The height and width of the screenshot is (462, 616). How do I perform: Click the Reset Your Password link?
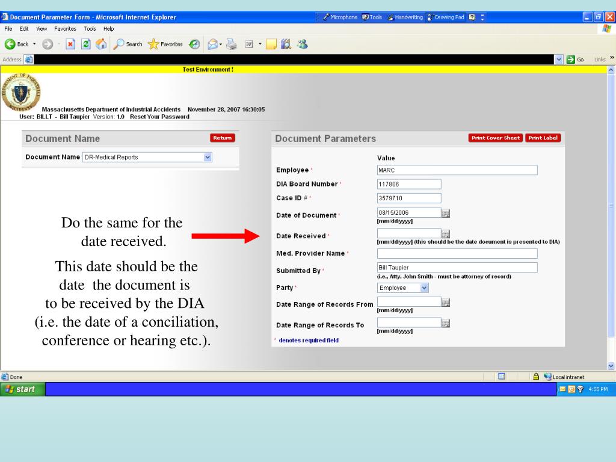159,117
